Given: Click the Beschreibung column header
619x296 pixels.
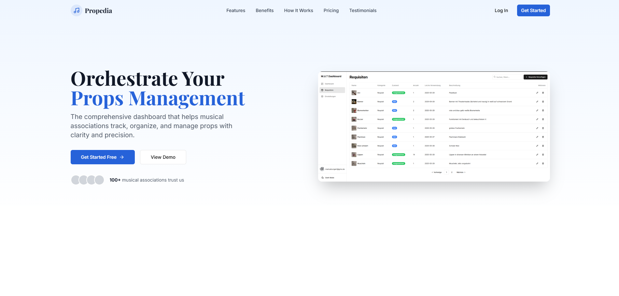Looking at the screenshot, I should tap(455, 85).
